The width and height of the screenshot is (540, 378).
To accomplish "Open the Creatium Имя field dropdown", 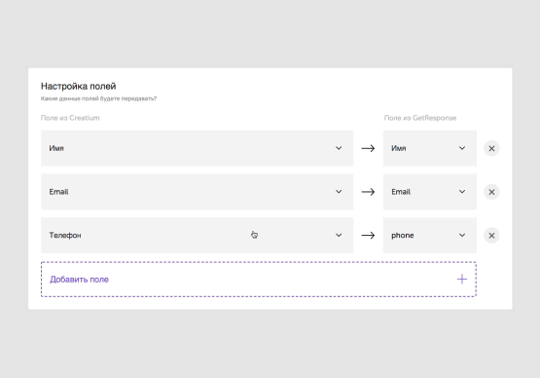I will [197, 148].
